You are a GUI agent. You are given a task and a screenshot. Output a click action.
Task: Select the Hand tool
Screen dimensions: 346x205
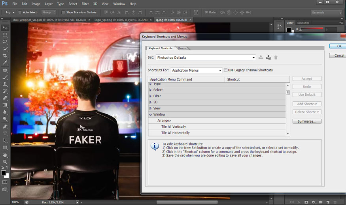5,155
